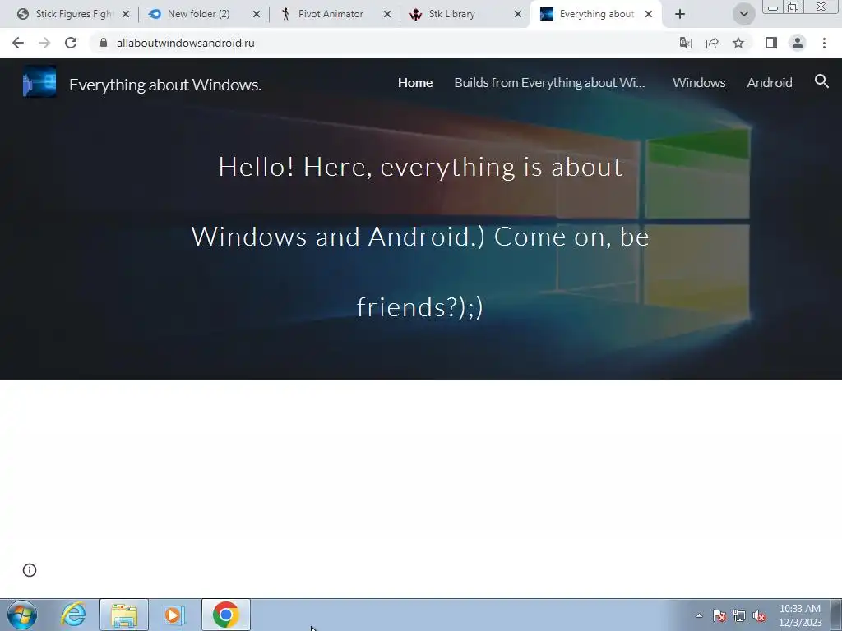Show hidden system tray icons
The width and height of the screenshot is (842, 631).
click(x=699, y=615)
